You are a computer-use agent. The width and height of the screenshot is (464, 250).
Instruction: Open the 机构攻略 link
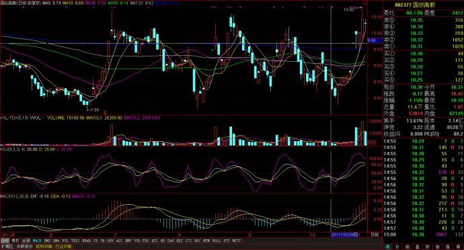click(x=44, y=247)
